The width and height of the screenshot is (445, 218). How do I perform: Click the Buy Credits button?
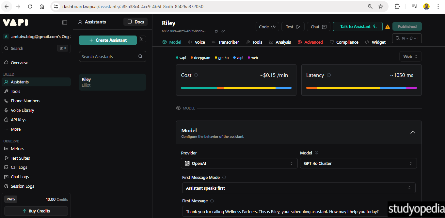pyautogui.click(x=36, y=211)
